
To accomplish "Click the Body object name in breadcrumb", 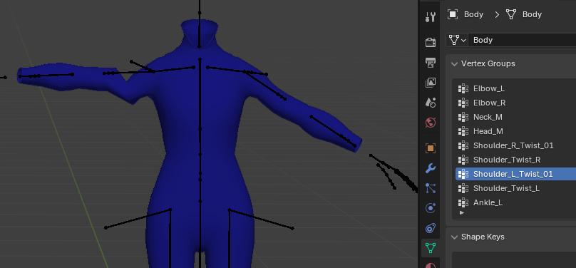I will (473, 14).
